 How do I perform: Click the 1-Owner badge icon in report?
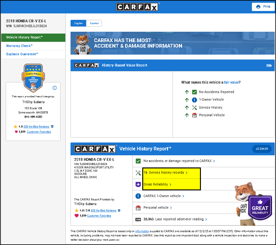tap(138, 196)
